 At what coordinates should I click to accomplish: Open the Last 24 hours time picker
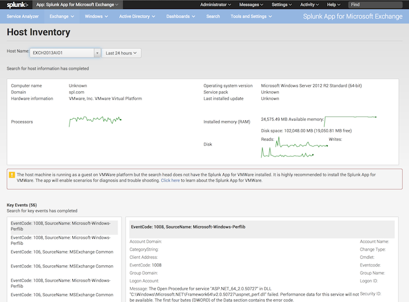pos(122,53)
